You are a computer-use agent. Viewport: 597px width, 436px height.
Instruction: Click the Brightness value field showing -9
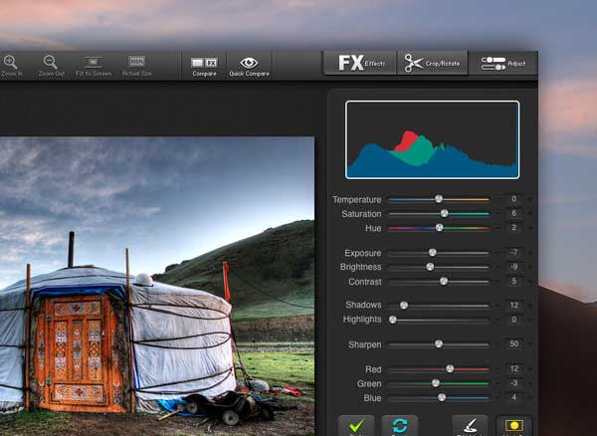pos(514,267)
